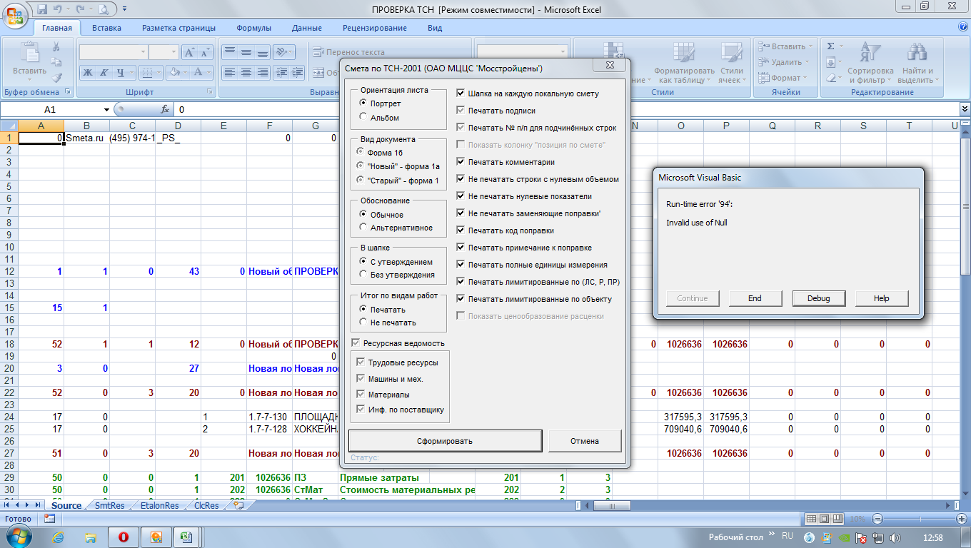The image size is (971, 548).
Task: Toggle Печатать полные единицы измерения checkbox
Action: pyautogui.click(x=461, y=265)
